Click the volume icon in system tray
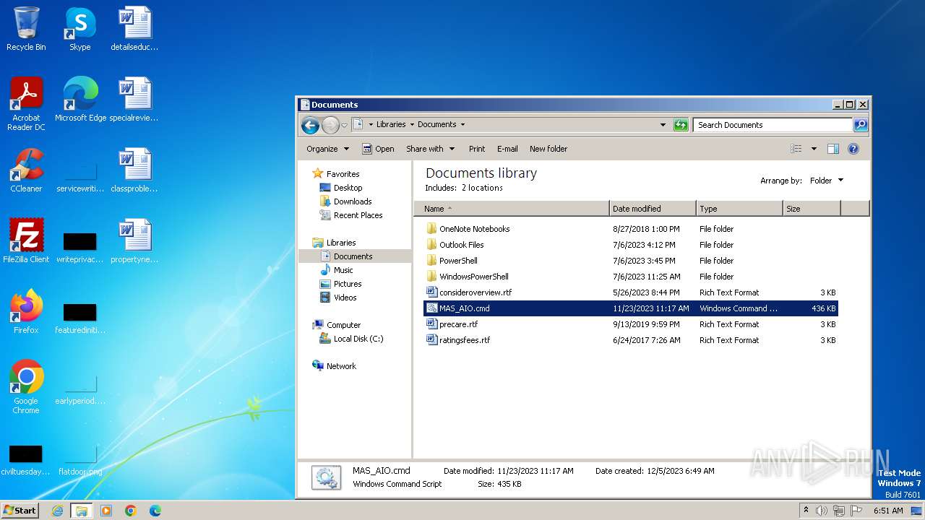Screen dimensions: 925x520 [x=822, y=511]
